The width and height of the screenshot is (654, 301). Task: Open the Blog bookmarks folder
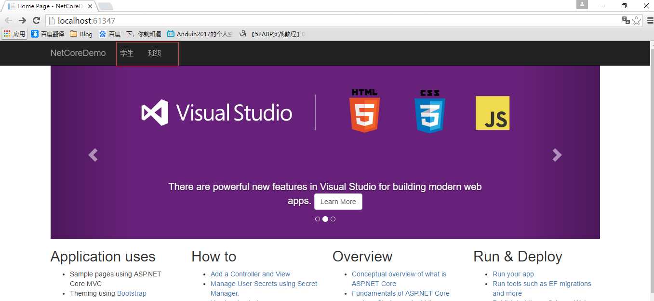[x=81, y=34]
